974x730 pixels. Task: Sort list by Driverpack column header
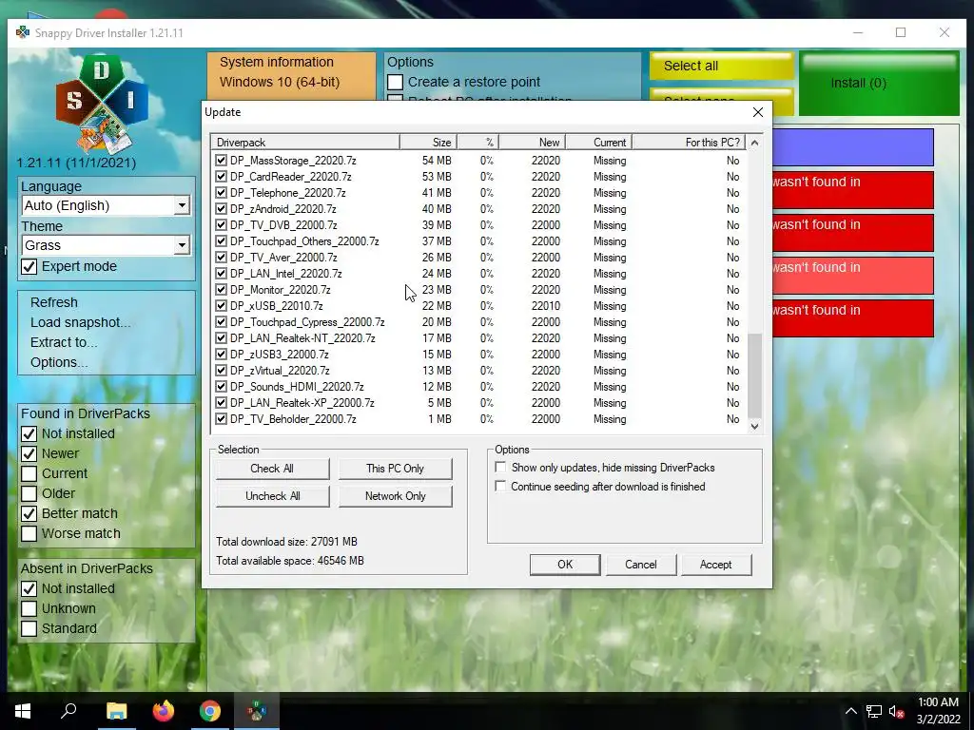(x=305, y=143)
